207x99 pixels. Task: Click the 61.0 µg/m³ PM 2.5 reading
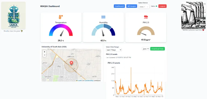pos(146,40)
